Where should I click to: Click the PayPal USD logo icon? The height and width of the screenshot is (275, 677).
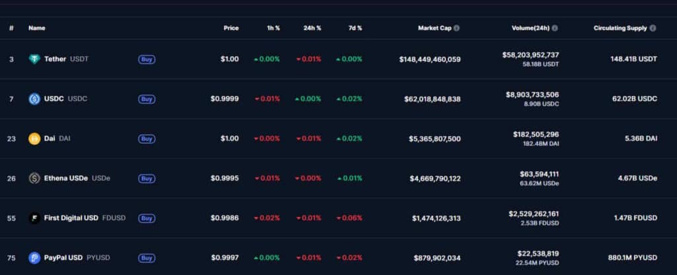click(x=34, y=258)
